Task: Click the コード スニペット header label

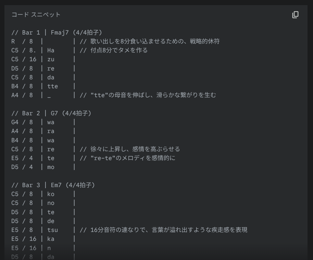Action: 36,15
